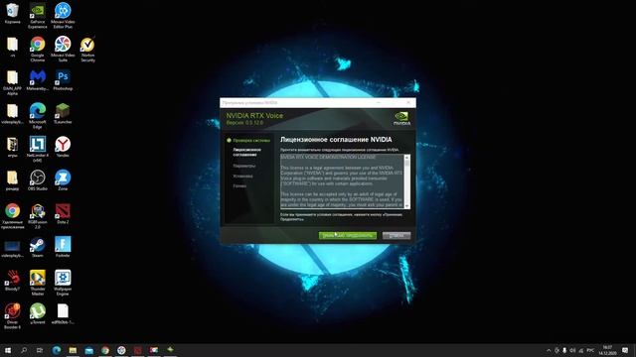
Task: Open taskbar search
Action: pyautogui.click(x=24, y=350)
